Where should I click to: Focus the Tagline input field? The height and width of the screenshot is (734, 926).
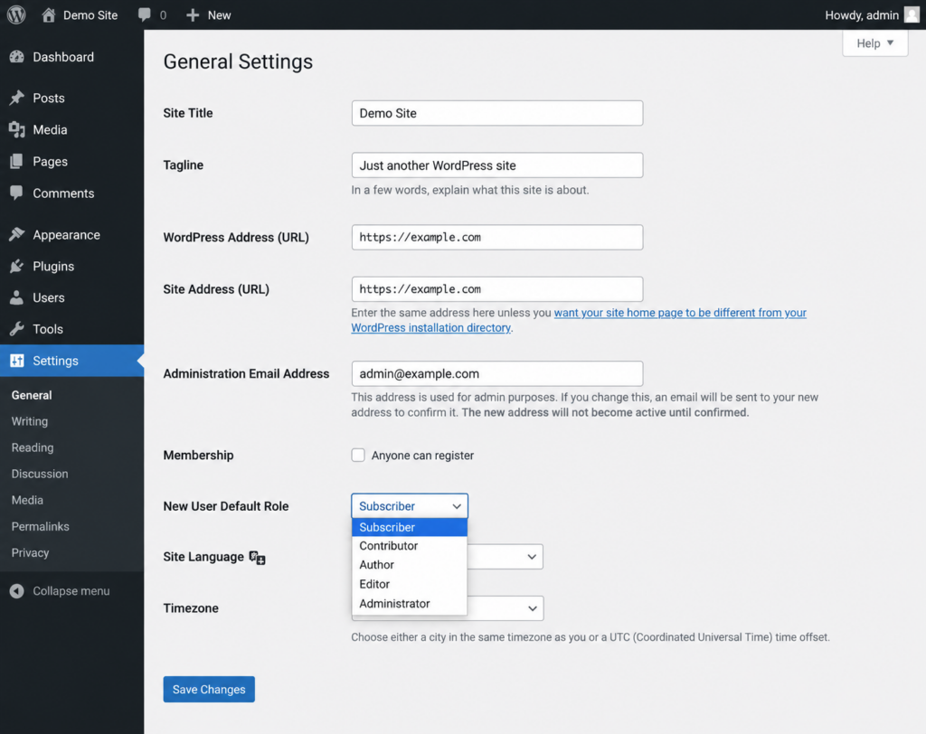(x=497, y=165)
